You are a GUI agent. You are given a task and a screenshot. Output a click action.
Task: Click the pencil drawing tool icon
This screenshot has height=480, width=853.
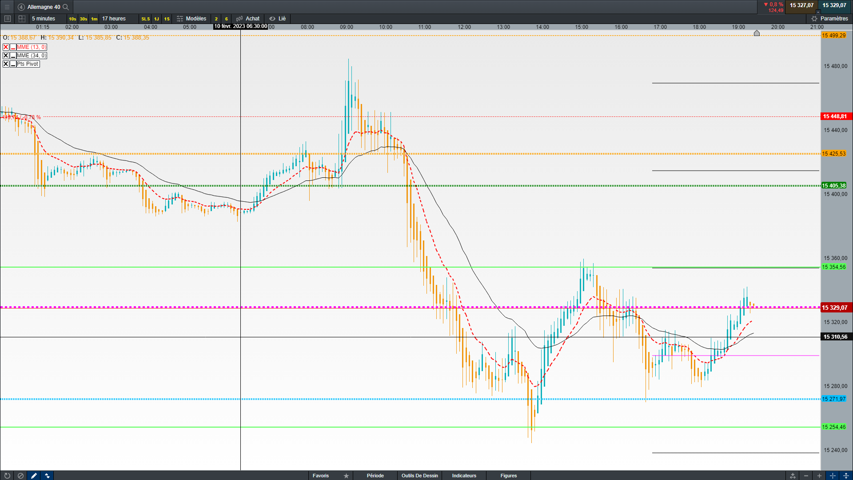click(x=34, y=476)
